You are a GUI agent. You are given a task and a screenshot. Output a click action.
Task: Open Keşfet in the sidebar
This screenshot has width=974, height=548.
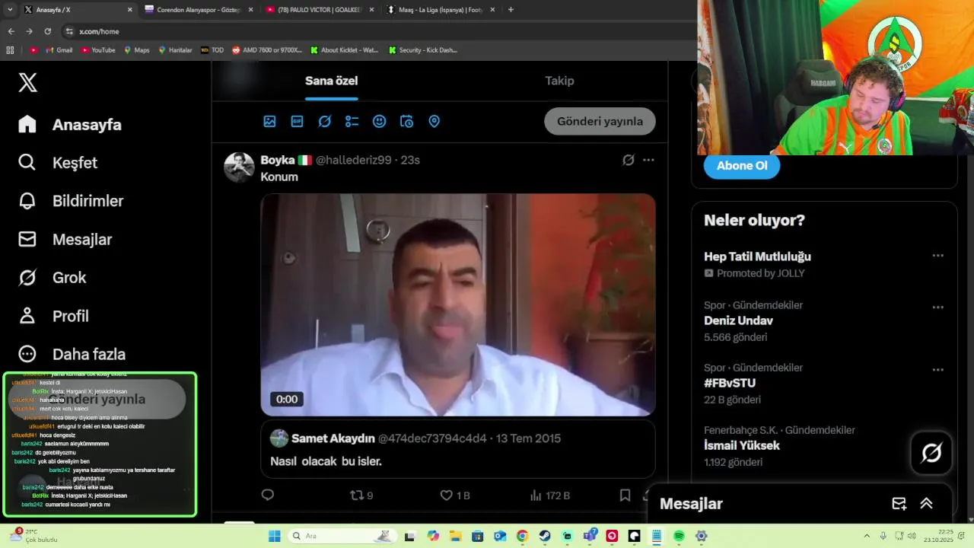tap(58, 163)
